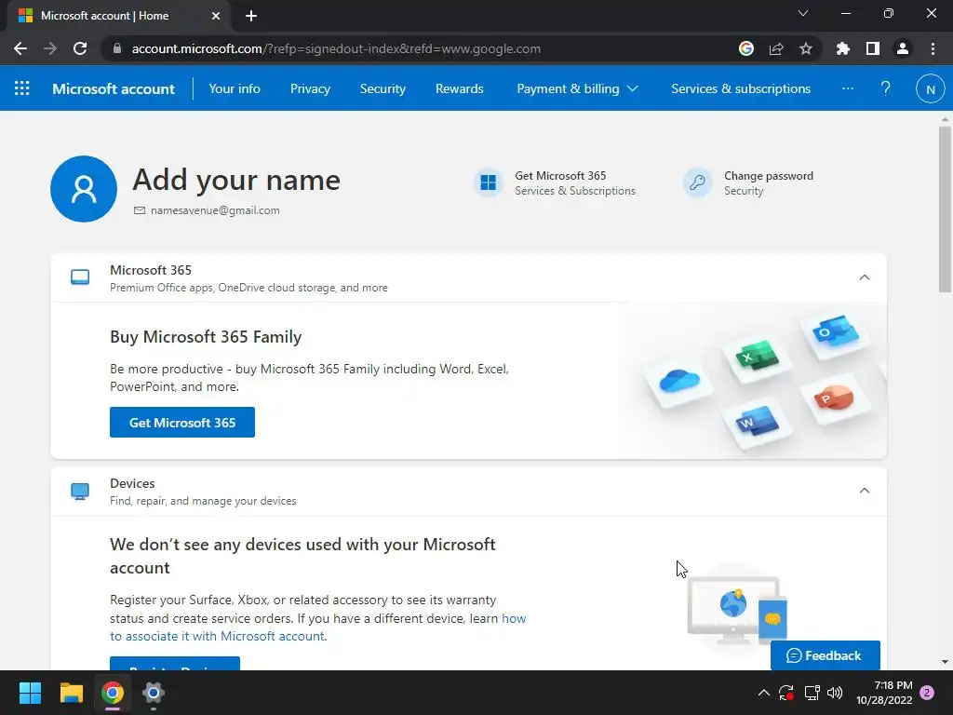Image resolution: width=953 pixels, height=715 pixels.
Task: Open a new browser tab
Action: [251, 16]
